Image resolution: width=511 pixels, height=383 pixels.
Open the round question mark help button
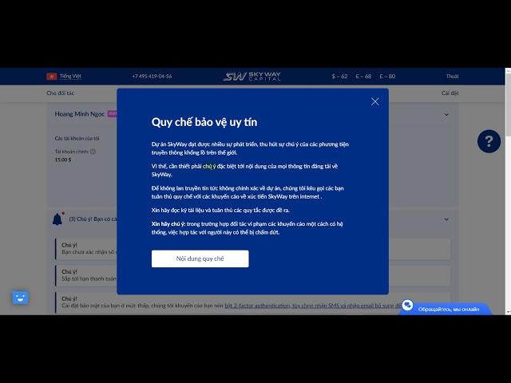click(489, 141)
